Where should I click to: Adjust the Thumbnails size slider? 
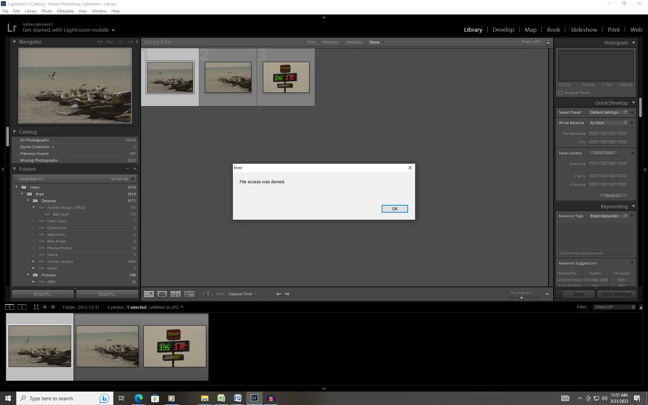(521, 298)
